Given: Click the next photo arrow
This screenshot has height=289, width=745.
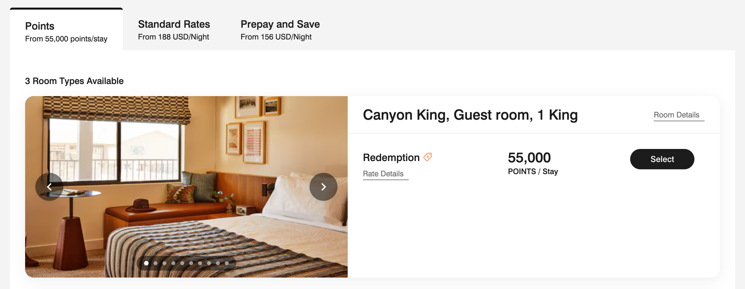Looking at the screenshot, I should [x=323, y=187].
